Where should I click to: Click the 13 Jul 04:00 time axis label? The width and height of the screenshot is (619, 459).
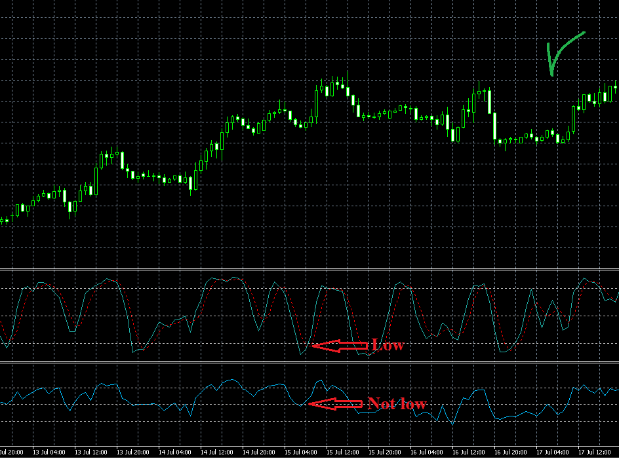(49, 452)
